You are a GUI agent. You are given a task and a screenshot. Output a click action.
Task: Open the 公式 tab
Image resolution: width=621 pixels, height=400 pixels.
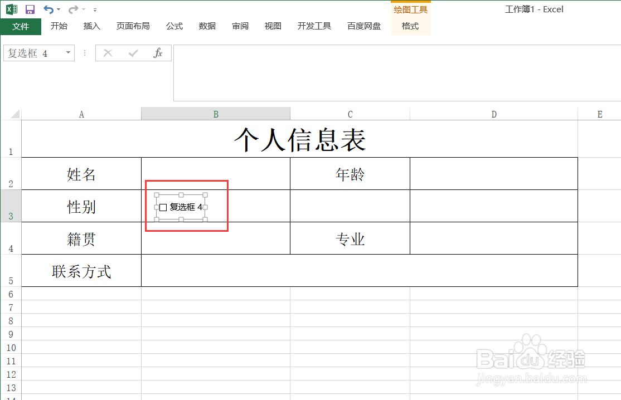(x=174, y=26)
